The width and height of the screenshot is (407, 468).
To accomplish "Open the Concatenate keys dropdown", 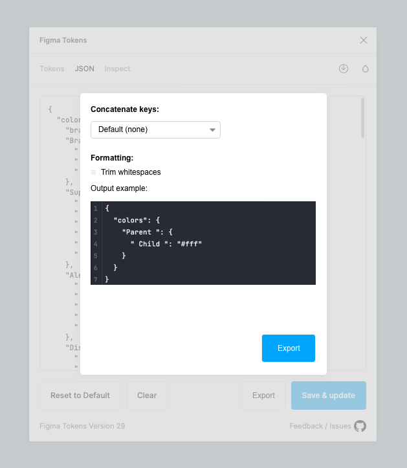I will 155,129.
